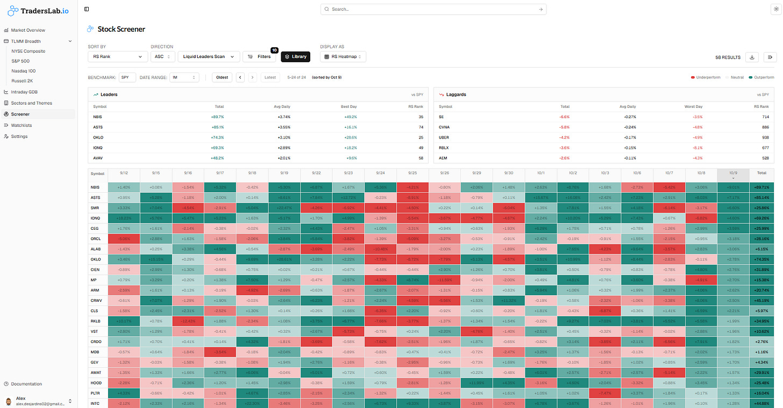
Task: Click the search submit arrow icon
Action: pyautogui.click(x=540, y=9)
